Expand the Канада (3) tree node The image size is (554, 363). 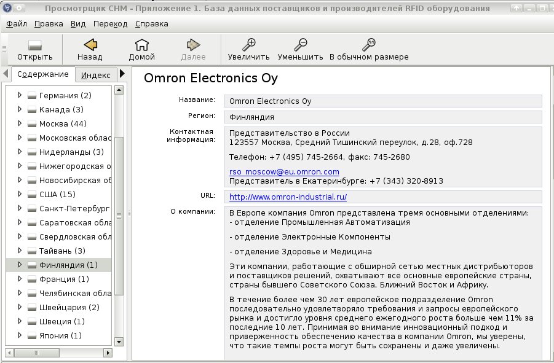[x=20, y=109]
